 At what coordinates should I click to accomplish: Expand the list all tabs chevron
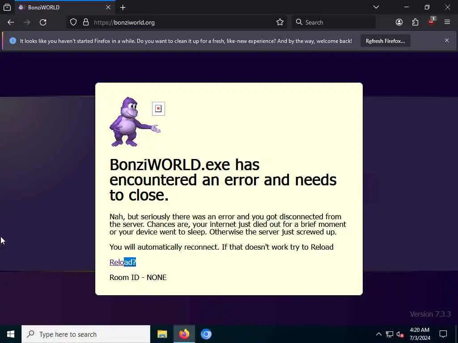coord(376,7)
